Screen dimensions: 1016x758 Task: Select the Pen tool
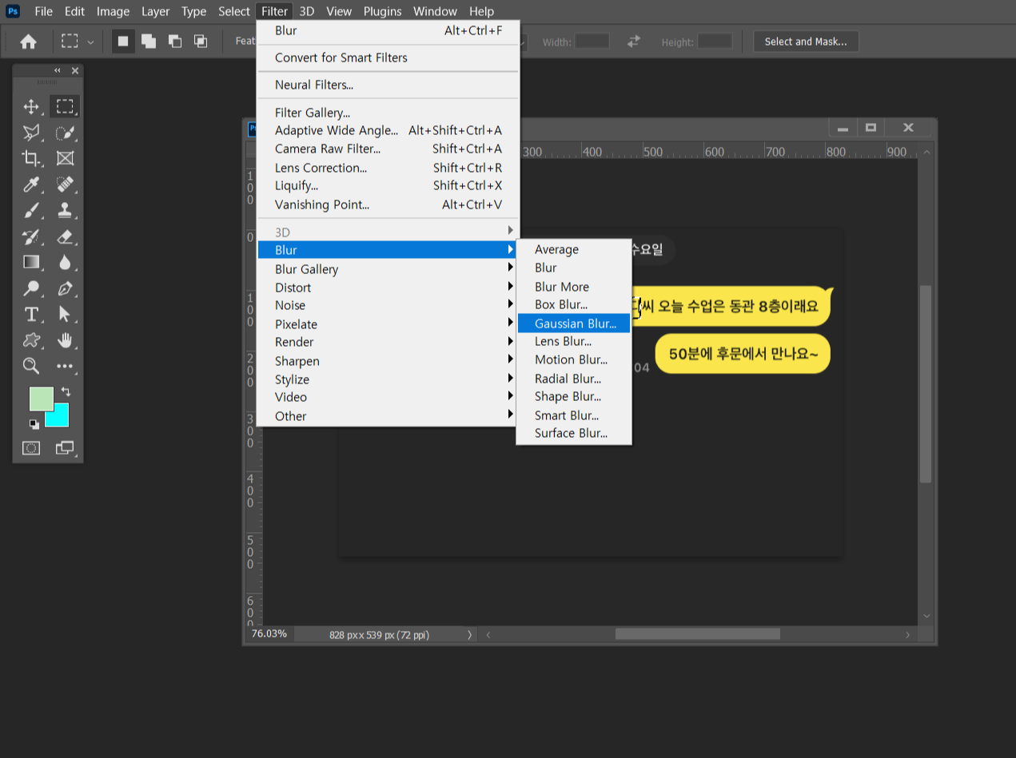click(x=65, y=288)
